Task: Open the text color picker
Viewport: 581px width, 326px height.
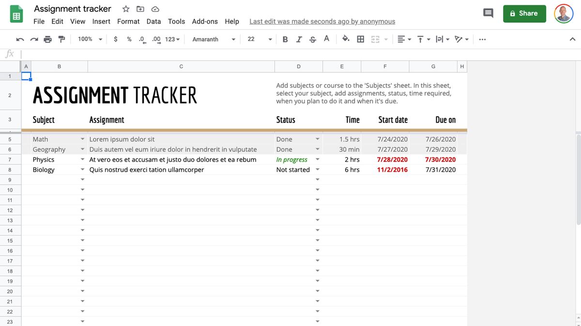Action: click(x=326, y=39)
